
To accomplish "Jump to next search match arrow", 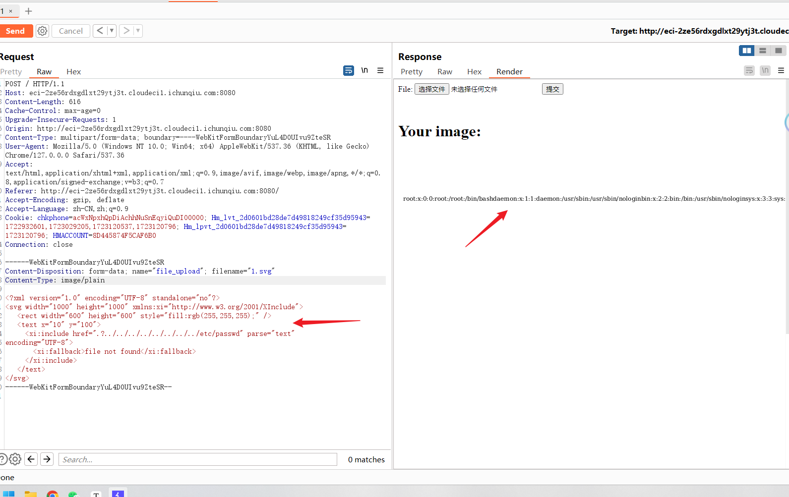I will (x=47, y=459).
